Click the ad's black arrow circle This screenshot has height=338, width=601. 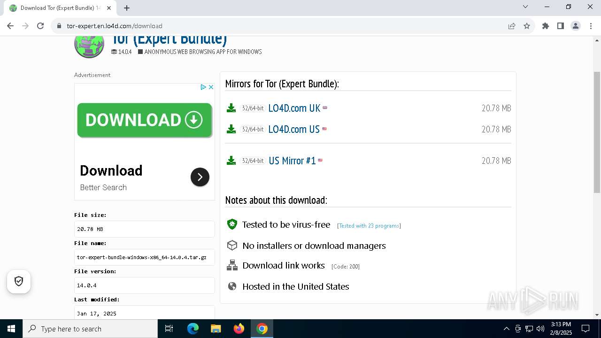200,177
